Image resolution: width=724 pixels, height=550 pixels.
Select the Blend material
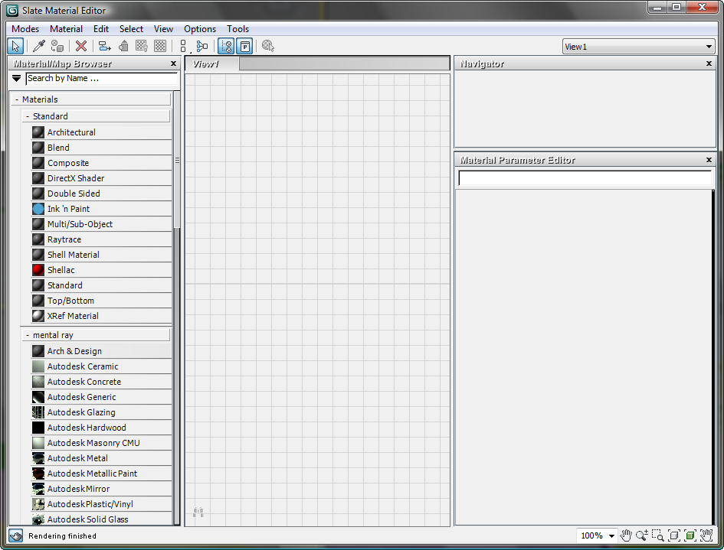101,148
